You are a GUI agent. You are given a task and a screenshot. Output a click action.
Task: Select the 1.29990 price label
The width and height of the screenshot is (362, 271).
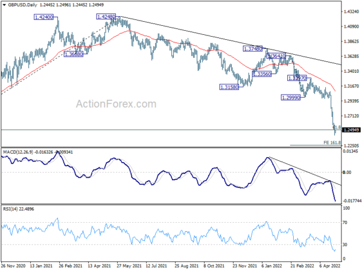point(291,97)
